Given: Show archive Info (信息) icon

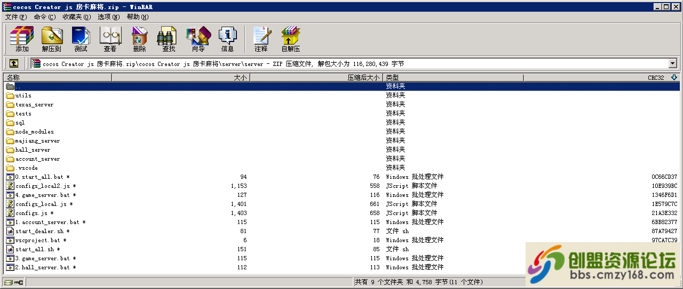Looking at the screenshot, I should pyautogui.click(x=228, y=39).
